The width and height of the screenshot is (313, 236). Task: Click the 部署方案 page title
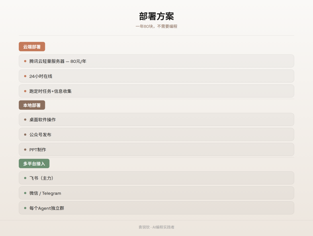click(x=156, y=16)
